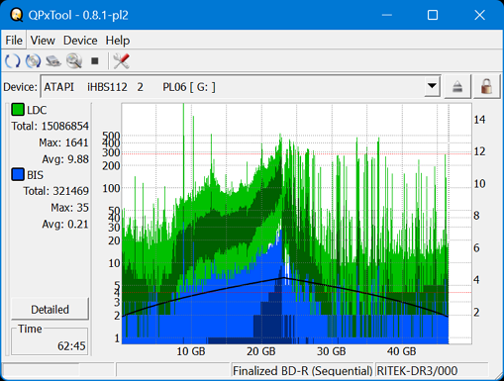This screenshot has width=504, height=381.
Task: Click the green LDC color swatch
Action: point(18,110)
